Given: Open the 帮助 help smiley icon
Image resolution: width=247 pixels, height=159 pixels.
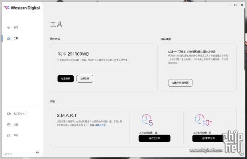Looking at the screenshot, I should pos(9,136).
